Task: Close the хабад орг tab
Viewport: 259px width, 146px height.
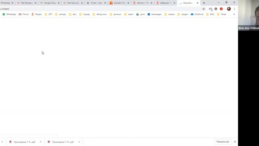Action: pyautogui.click(x=174, y=3)
